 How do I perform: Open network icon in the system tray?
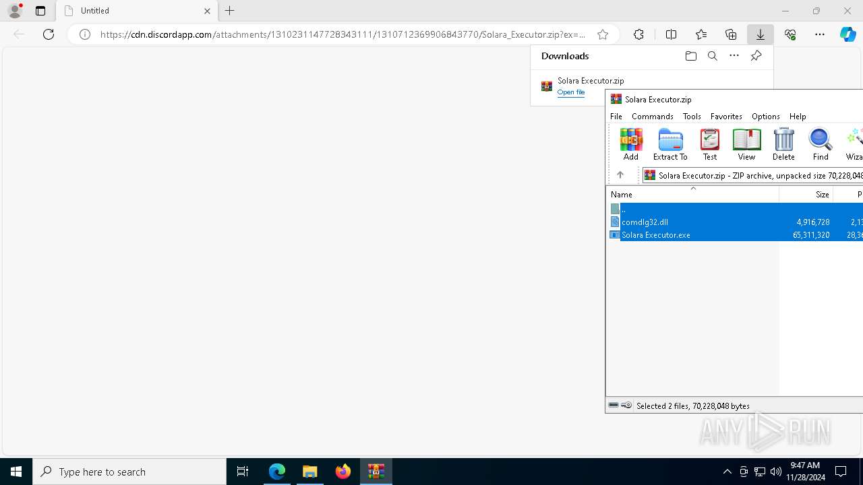point(760,472)
